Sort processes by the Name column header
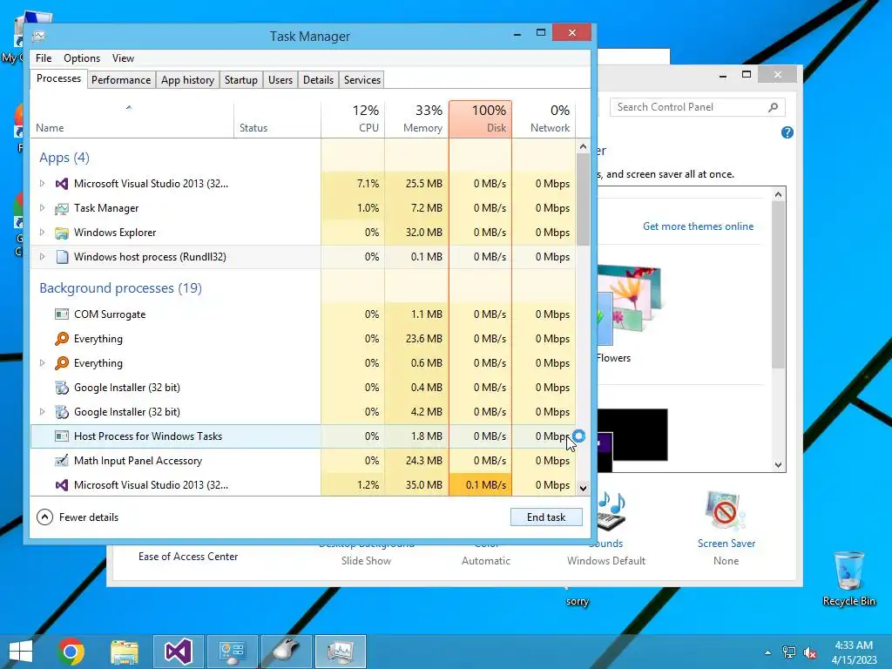The height and width of the screenshot is (669, 892). [132, 119]
